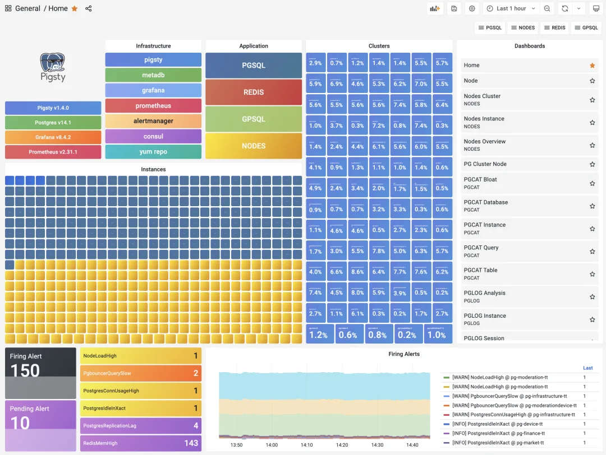Open the PGSQL application tile
The height and width of the screenshot is (455, 606).
coord(254,66)
